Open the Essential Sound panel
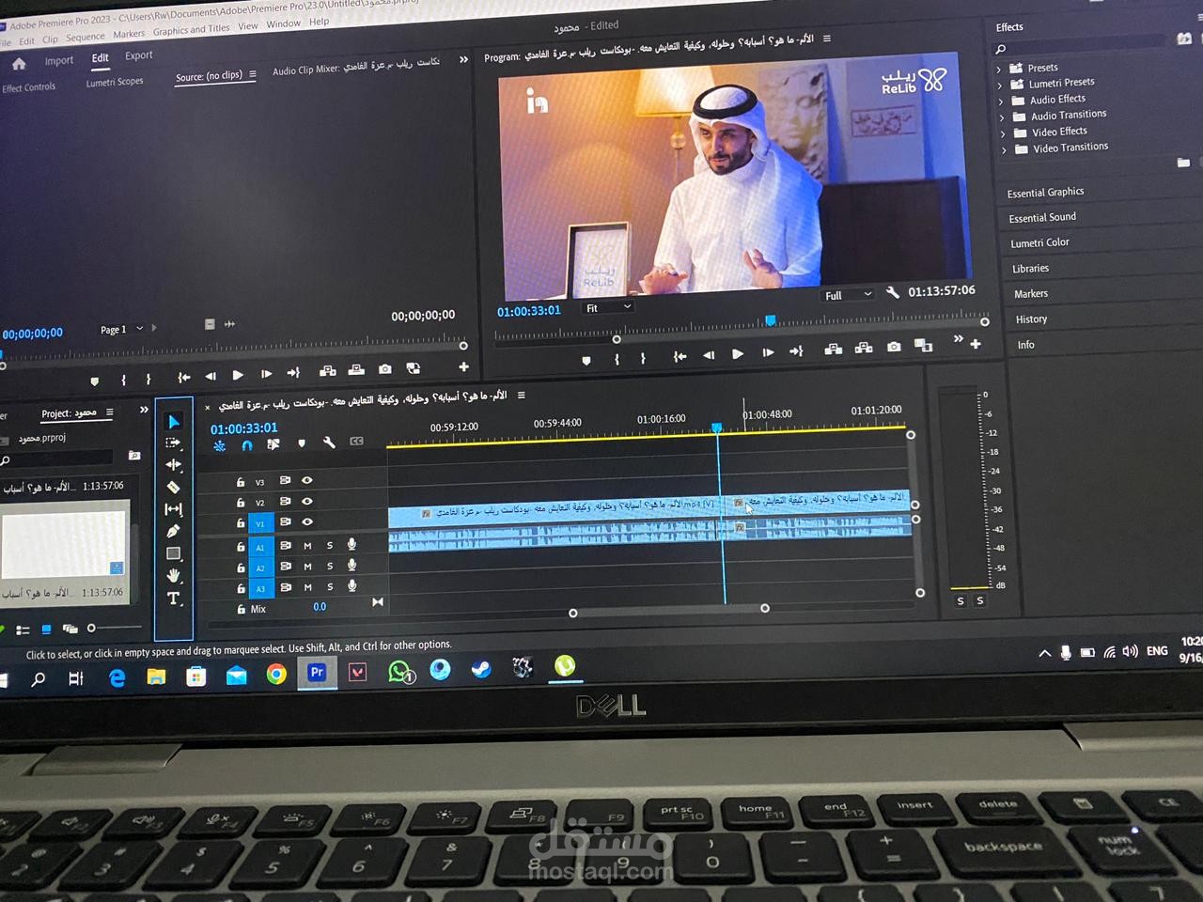This screenshot has height=902, width=1203. click(1042, 217)
